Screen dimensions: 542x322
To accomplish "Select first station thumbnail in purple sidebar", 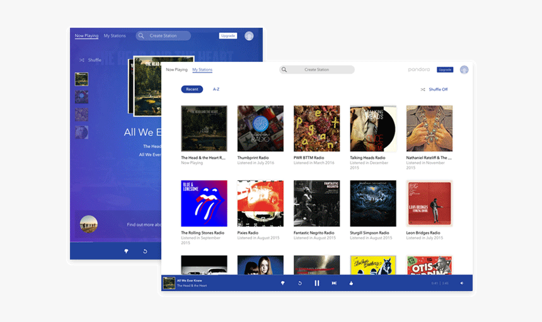I will click(81, 79).
